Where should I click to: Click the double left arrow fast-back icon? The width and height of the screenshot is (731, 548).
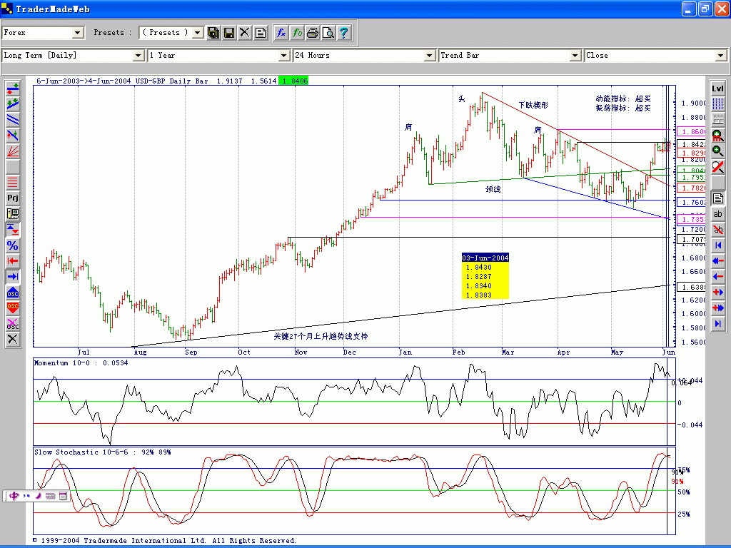point(718,261)
